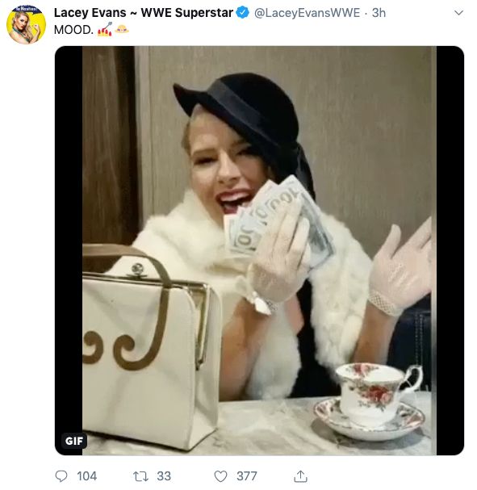The width and height of the screenshot is (477, 490).
Task: Click the nail polish emoji
Action: [x=105, y=29]
